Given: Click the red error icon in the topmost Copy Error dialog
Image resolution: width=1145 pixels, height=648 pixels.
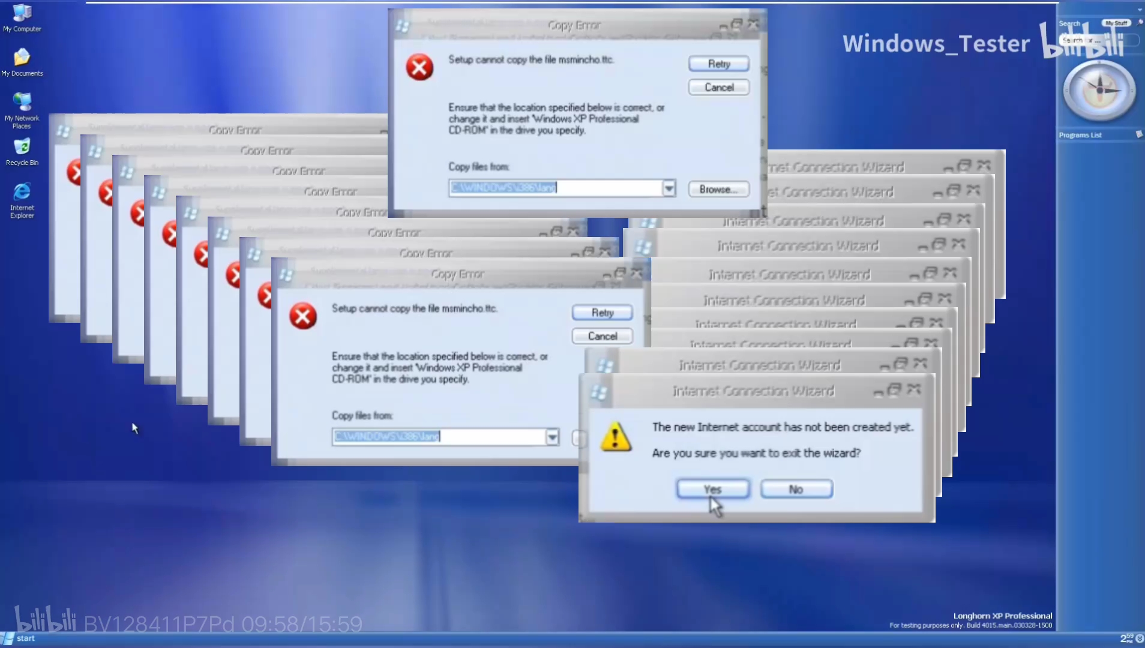Looking at the screenshot, I should 419,67.
